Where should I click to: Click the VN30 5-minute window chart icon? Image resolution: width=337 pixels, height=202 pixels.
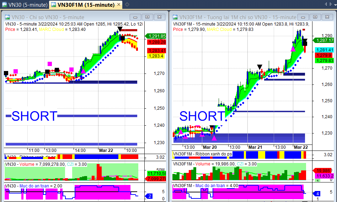(7, 17)
